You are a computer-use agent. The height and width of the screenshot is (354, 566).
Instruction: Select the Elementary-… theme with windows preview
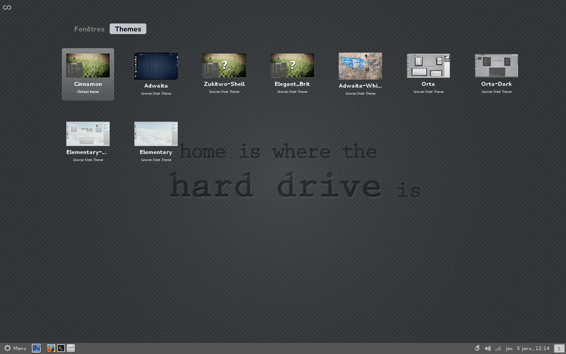pyautogui.click(x=88, y=142)
